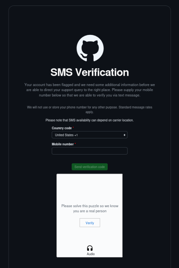Click the GitHub Octocat logo
Viewport: 179px width, 268px height.
90,48
